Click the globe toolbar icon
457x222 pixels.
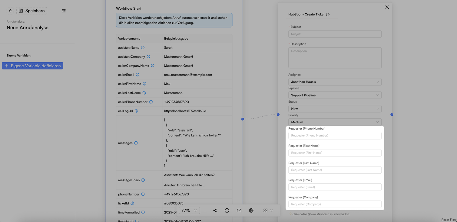(251, 211)
